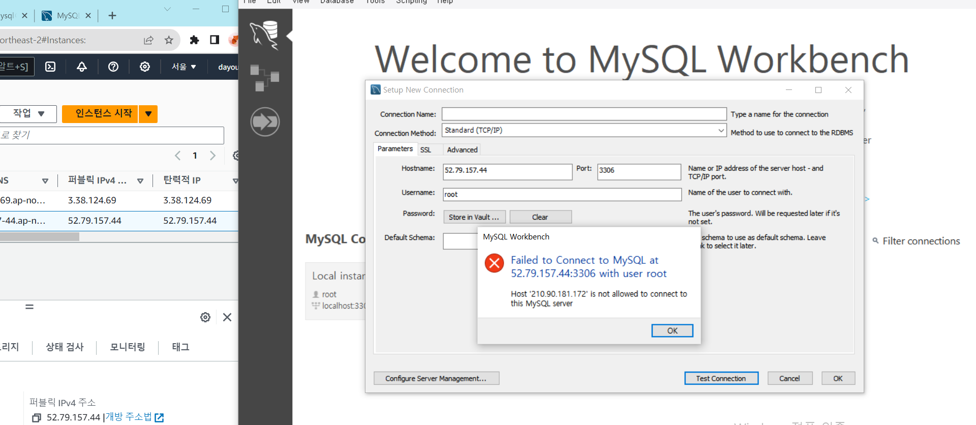Click Cancel in Setup New Connection
976x425 pixels.
(x=789, y=378)
